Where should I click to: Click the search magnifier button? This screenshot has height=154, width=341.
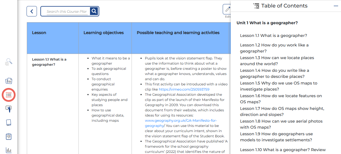[94, 11]
